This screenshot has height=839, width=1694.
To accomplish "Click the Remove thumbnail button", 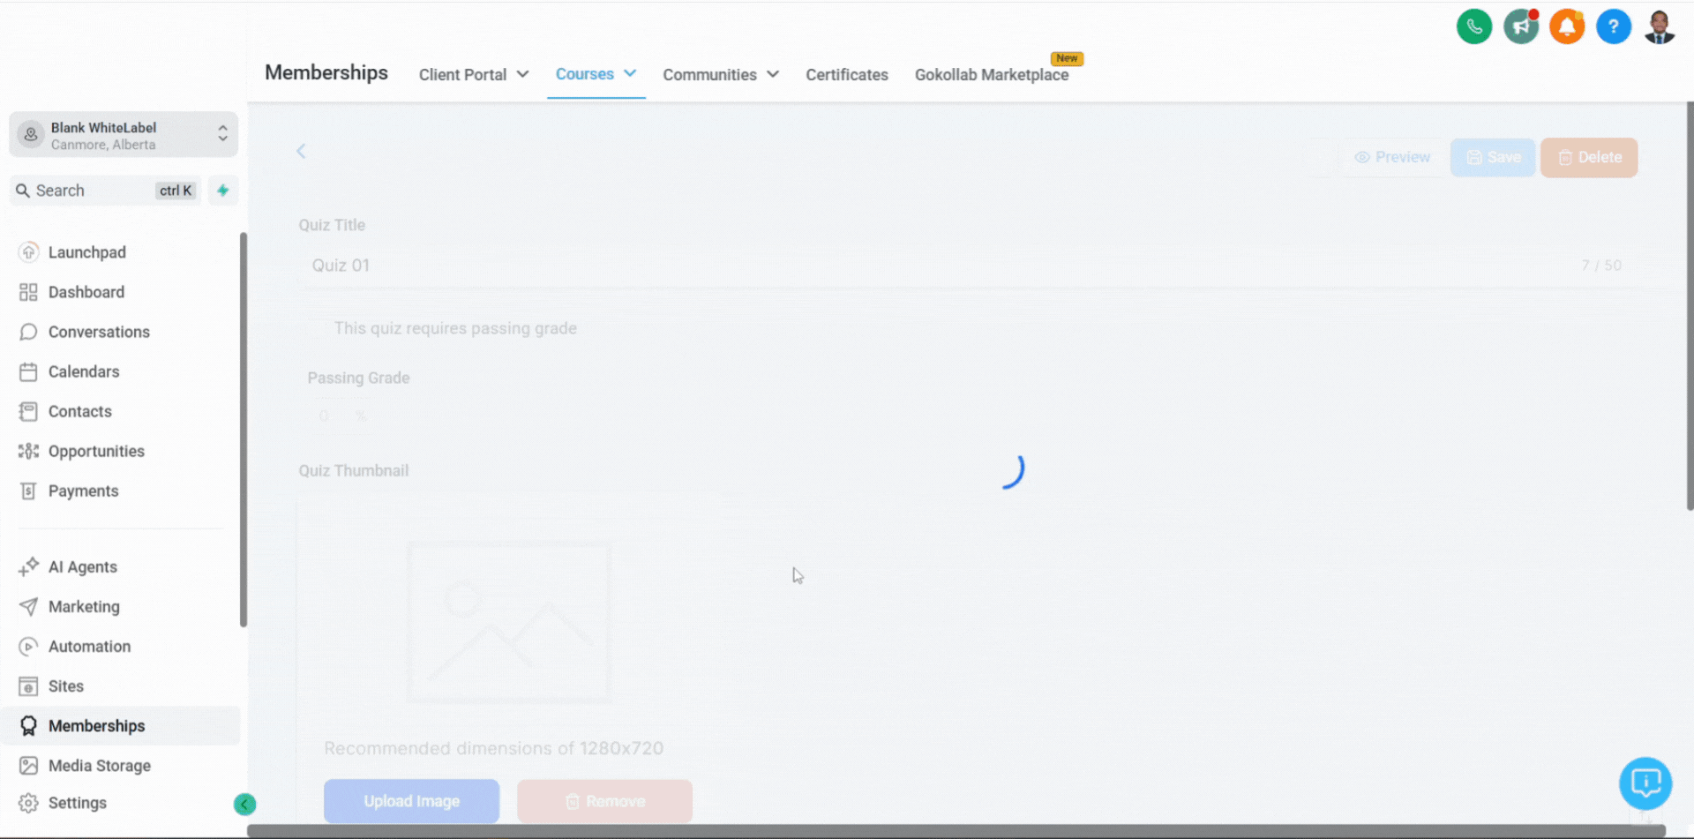I will click(604, 801).
